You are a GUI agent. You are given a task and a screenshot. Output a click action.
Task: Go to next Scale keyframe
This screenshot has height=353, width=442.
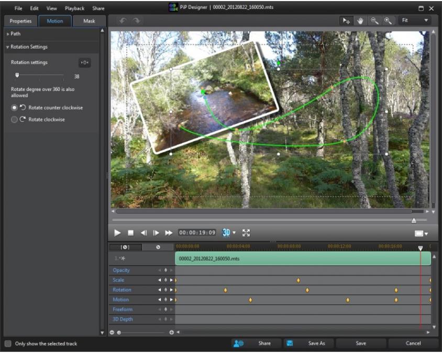[171, 280]
